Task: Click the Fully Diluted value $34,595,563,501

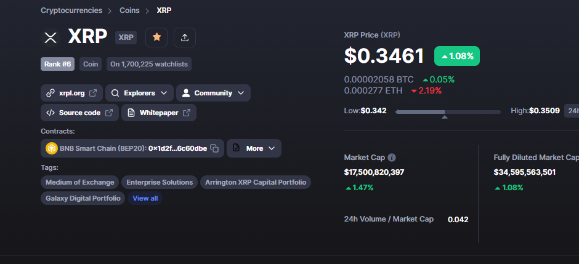Action: click(524, 172)
